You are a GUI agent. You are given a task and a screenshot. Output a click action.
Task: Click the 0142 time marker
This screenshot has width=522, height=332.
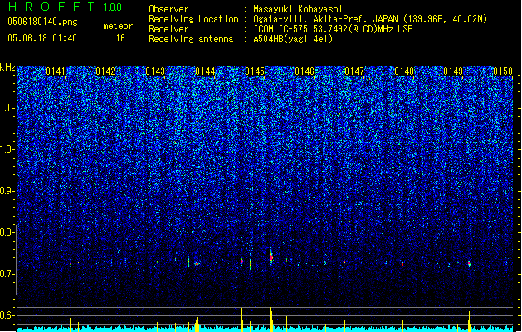[105, 71]
